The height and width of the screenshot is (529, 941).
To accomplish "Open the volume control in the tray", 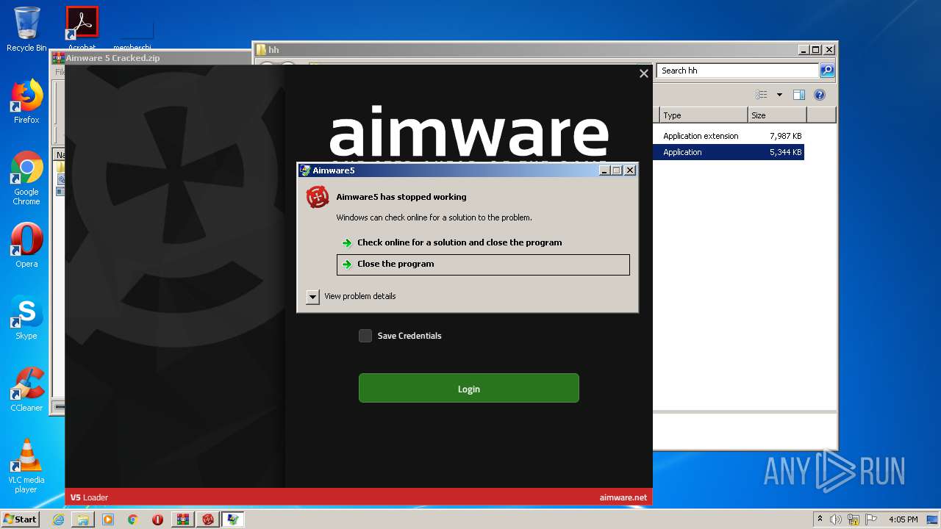I will (x=836, y=519).
